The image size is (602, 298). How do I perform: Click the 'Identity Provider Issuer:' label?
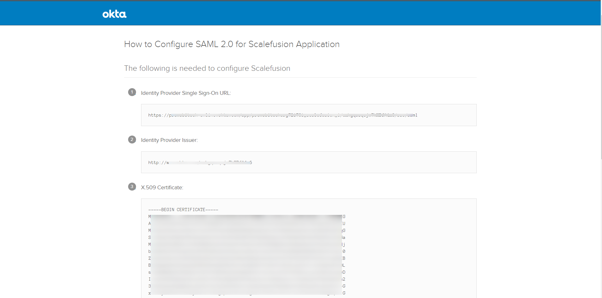[x=169, y=140]
